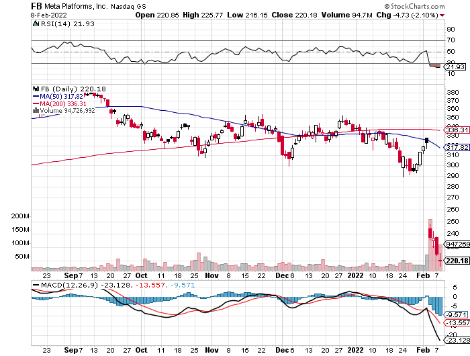Click the Dec label on the bottom date axis

point(282,350)
